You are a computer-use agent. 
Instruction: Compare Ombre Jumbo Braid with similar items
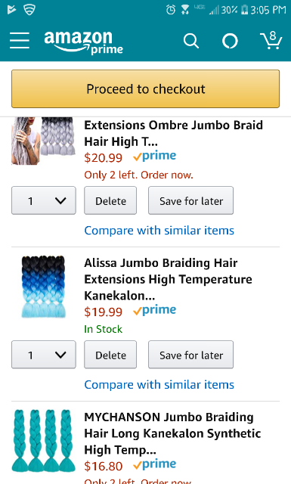159,231
